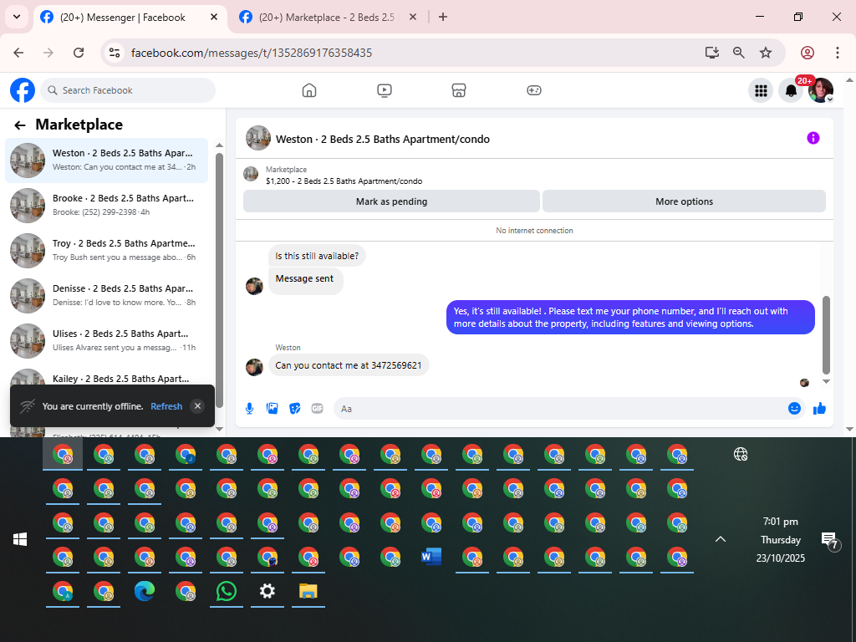Close the Messenger tab
The height and width of the screenshot is (642, 856).
(x=214, y=17)
